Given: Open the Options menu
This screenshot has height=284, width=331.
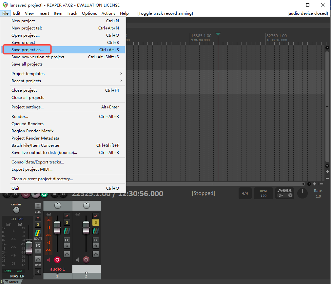Looking at the screenshot, I should tap(89, 13).
